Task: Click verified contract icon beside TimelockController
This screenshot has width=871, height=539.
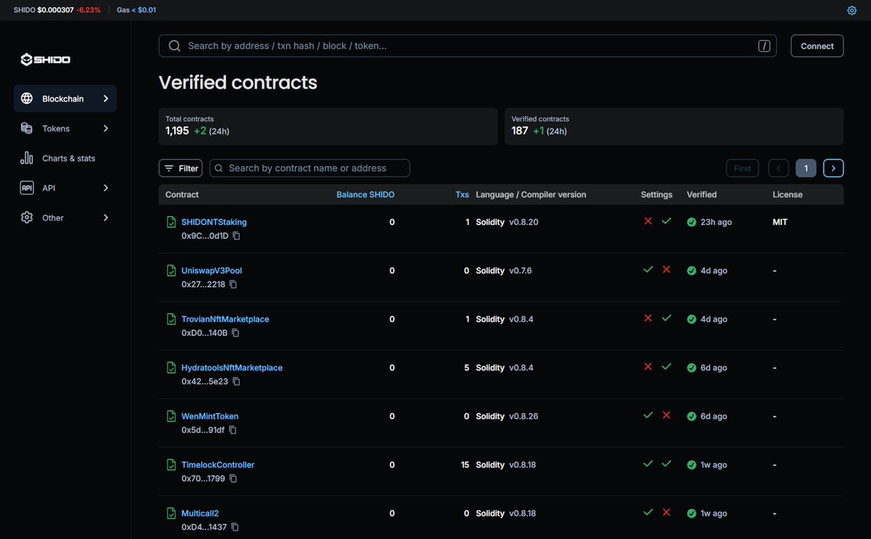Action: [171, 465]
